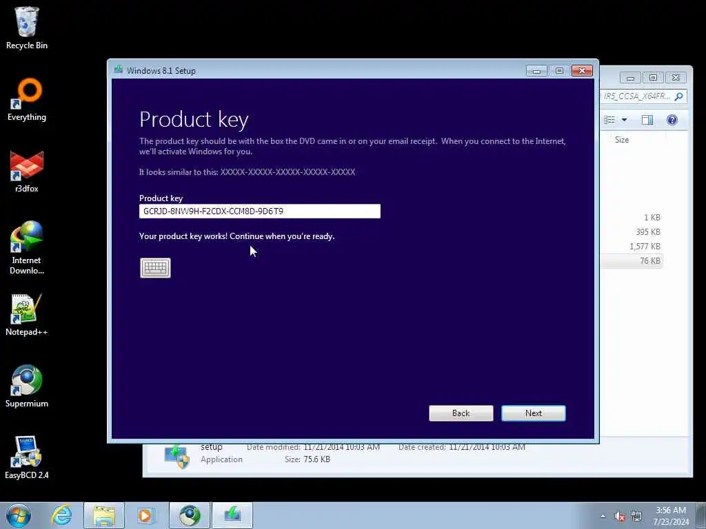Viewport: 706px width, 529px height.
Task: Go Back in Windows 8.1 Setup
Action: tap(461, 413)
